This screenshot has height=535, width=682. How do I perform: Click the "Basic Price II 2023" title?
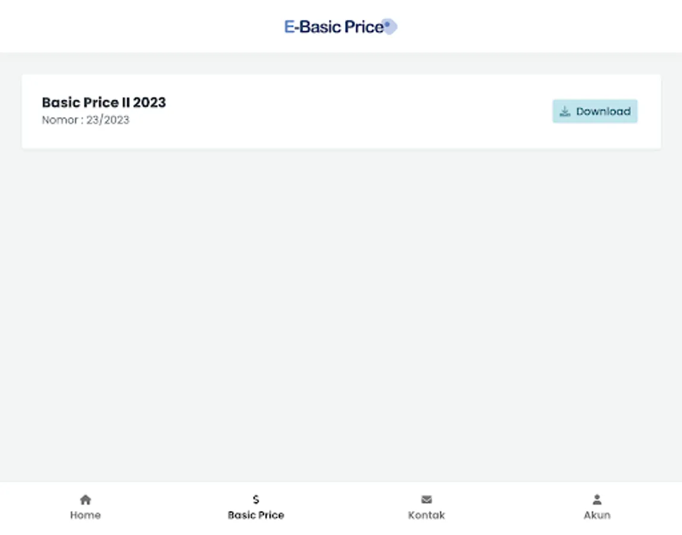pos(104,102)
